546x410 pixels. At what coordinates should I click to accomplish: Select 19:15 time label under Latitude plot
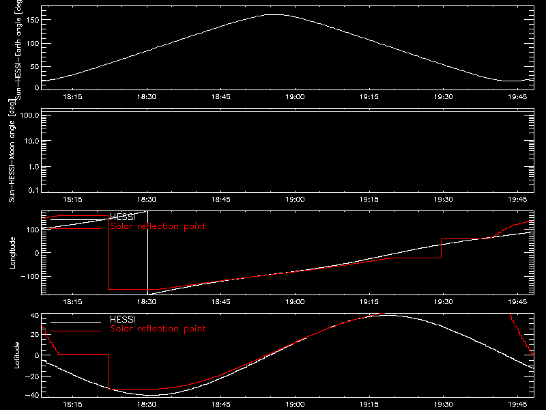coord(369,404)
